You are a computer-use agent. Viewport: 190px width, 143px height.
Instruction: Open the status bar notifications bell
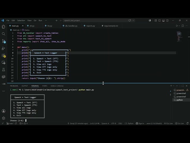[x=187, y=123]
